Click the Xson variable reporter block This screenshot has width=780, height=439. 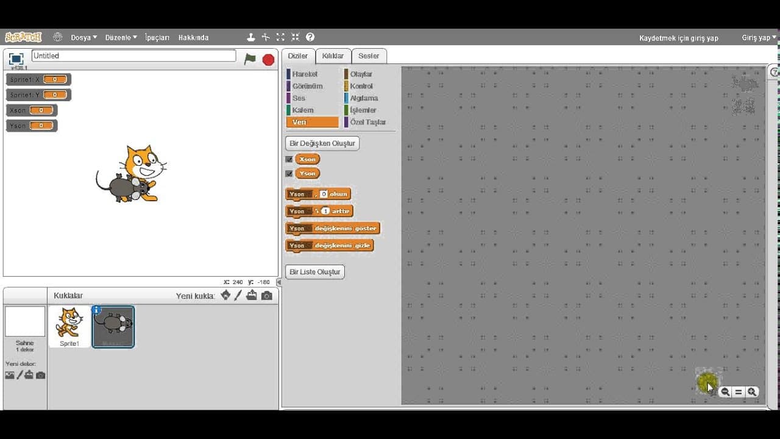pyautogui.click(x=308, y=159)
